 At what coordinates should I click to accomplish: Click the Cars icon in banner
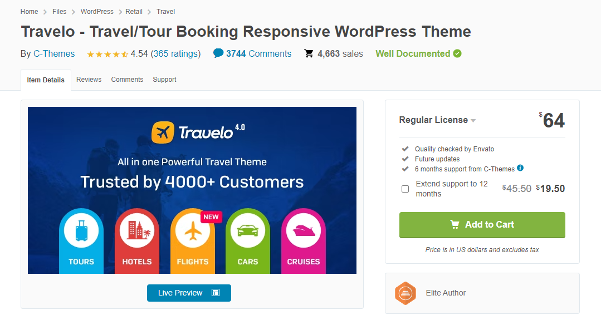point(248,230)
